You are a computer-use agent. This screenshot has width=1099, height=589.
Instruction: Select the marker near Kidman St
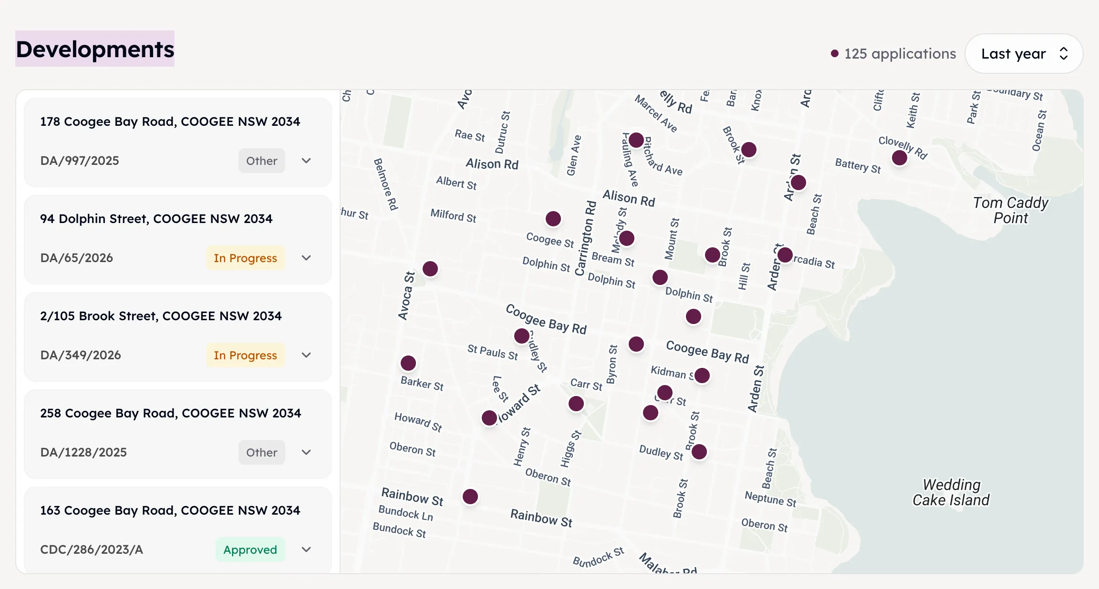click(x=702, y=376)
